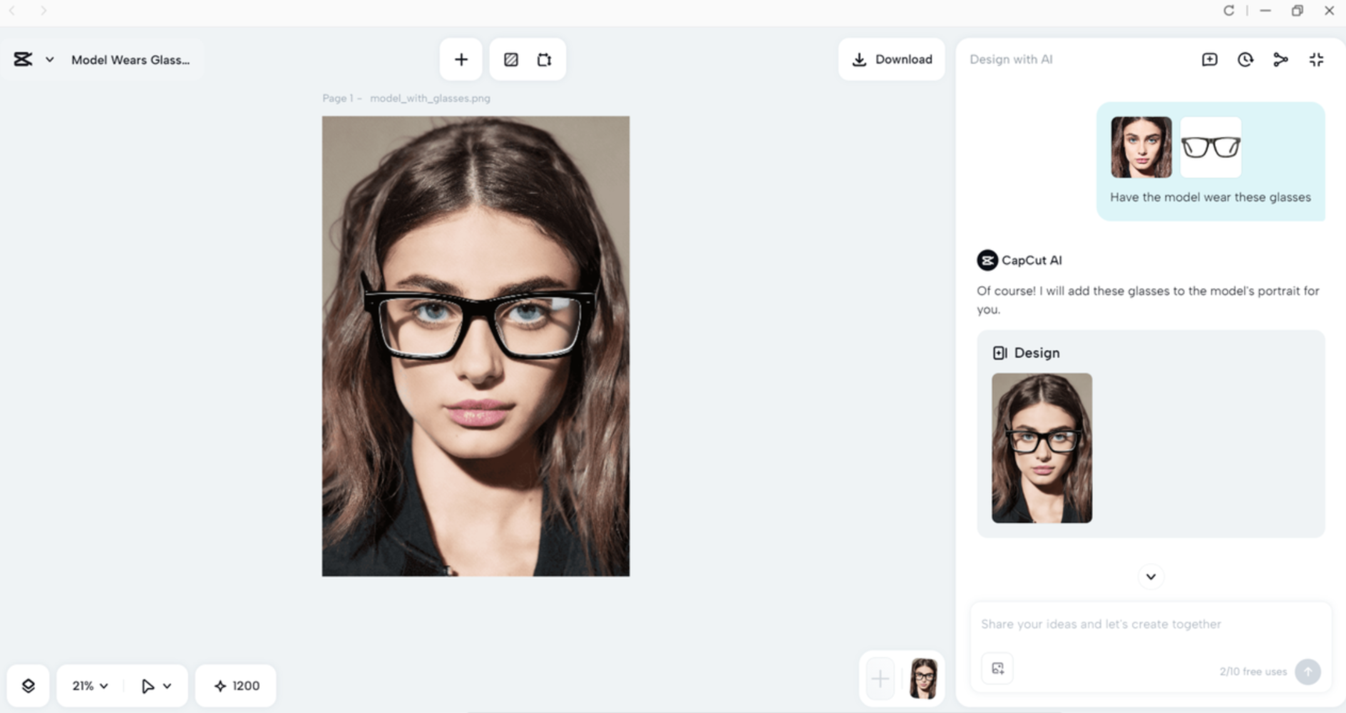Start a new AI chat
This screenshot has width=1346, height=713.
click(1210, 59)
